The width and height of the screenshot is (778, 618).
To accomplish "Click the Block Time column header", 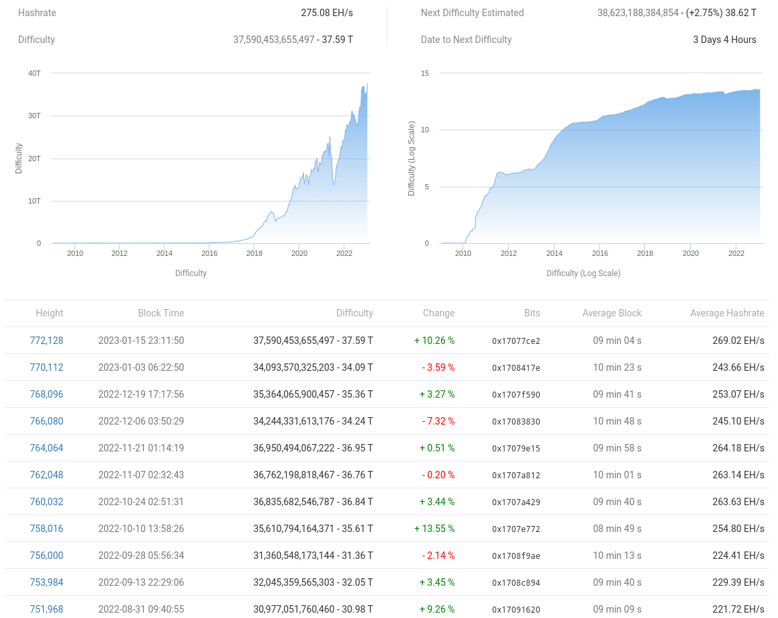I will (x=161, y=313).
